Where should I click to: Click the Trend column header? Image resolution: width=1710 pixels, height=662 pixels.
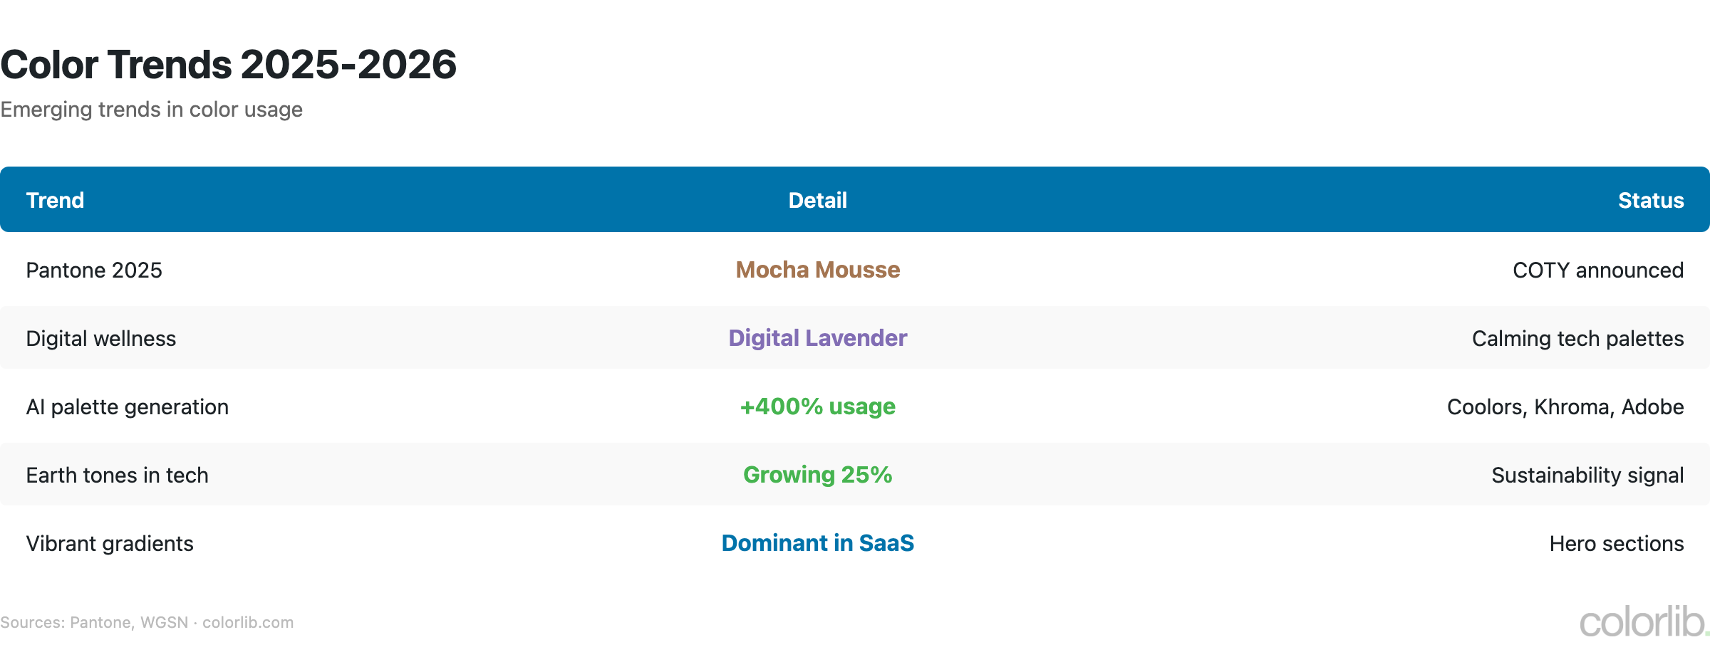click(x=55, y=200)
